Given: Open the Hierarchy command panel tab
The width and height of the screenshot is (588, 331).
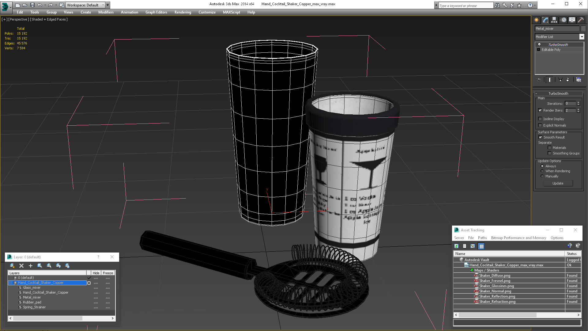Looking at the screenshot, I should pos(554,20).
